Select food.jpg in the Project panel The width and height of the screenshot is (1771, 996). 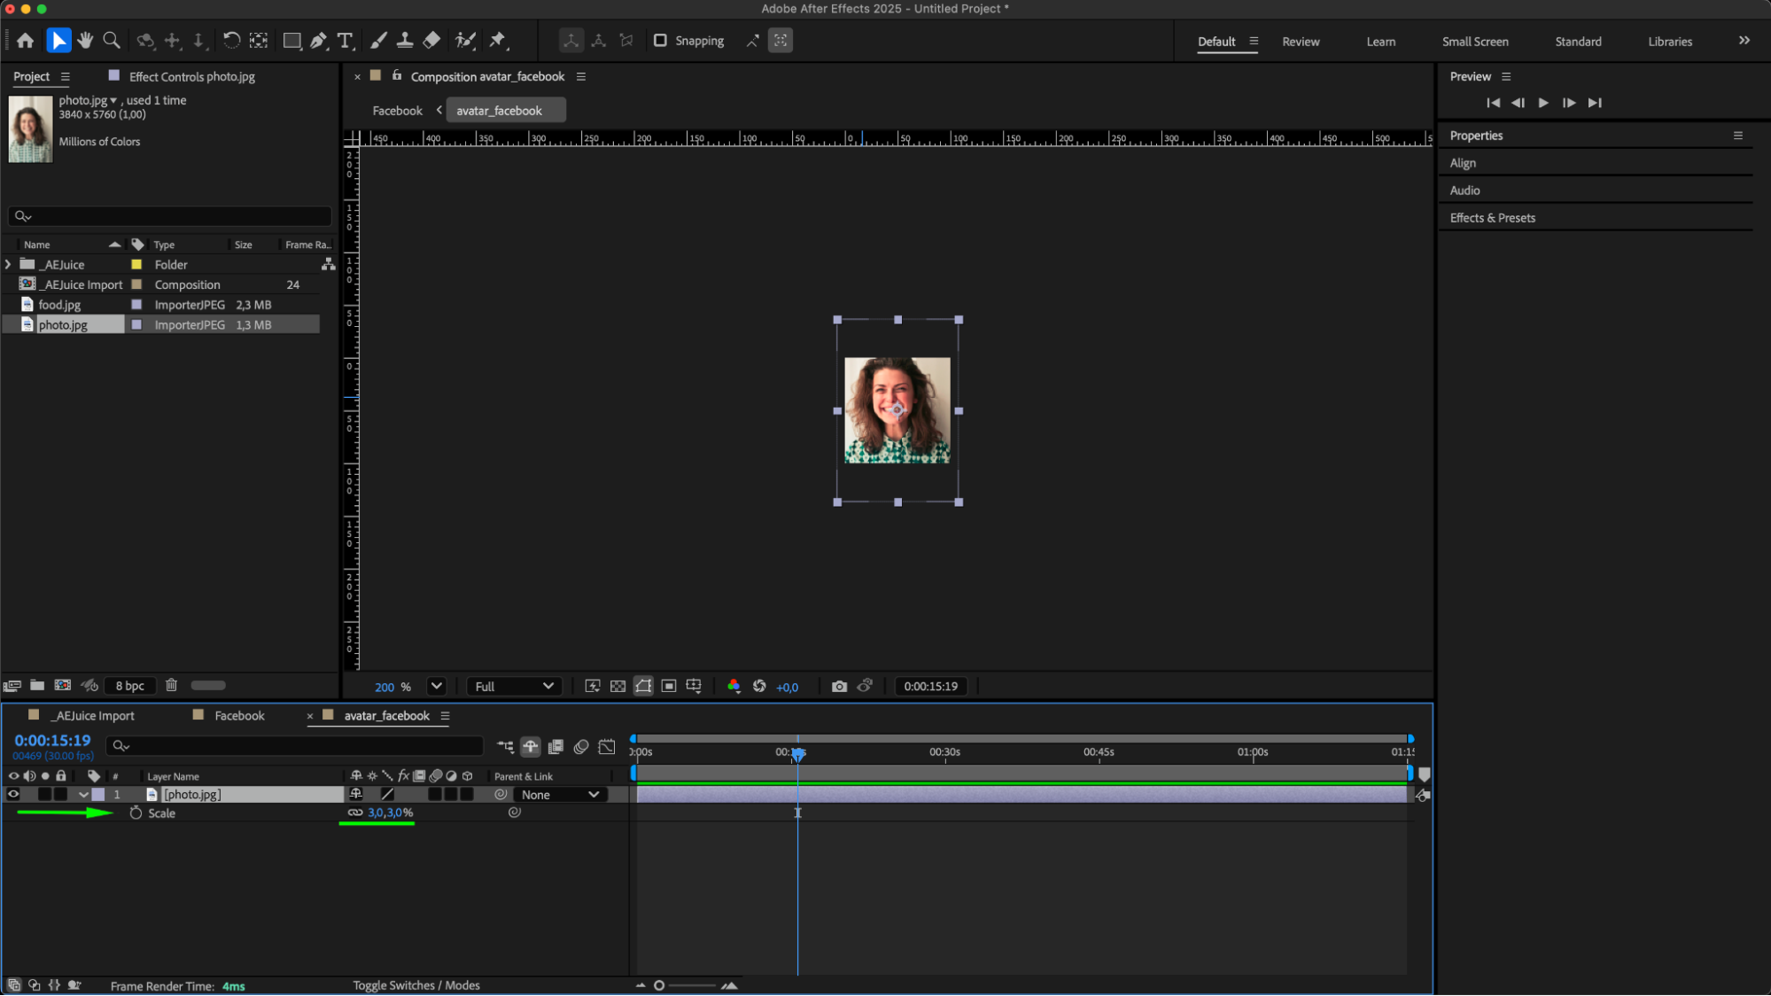tap(59, 304)
